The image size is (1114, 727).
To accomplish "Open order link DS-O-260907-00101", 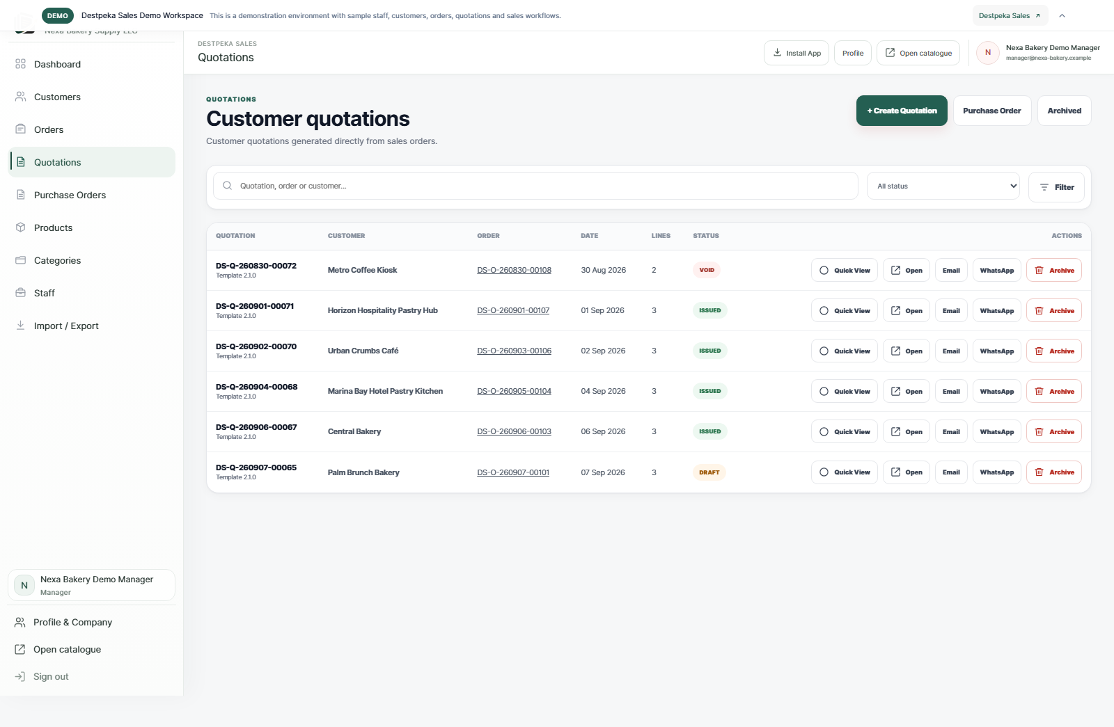I will coord(513,472).
